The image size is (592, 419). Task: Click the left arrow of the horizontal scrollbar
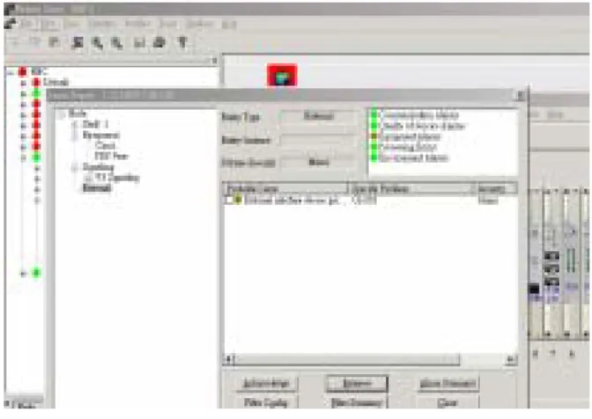click(x=228, y=359)
